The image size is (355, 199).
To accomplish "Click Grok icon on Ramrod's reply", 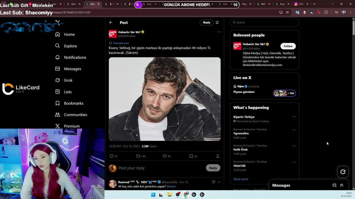I will (x=214, y=182).
